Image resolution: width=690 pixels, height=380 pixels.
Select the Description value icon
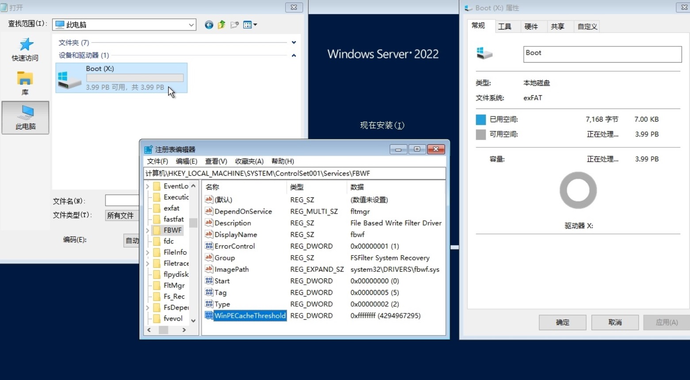pos(209,223)
